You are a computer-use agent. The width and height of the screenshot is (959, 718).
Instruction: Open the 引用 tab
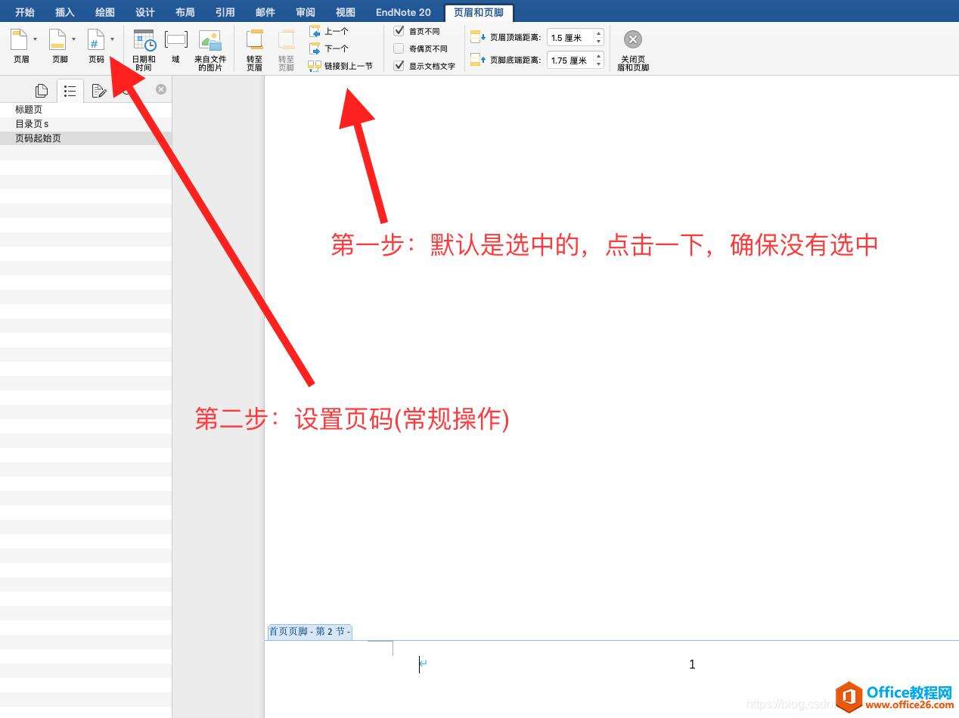point(225,12)
